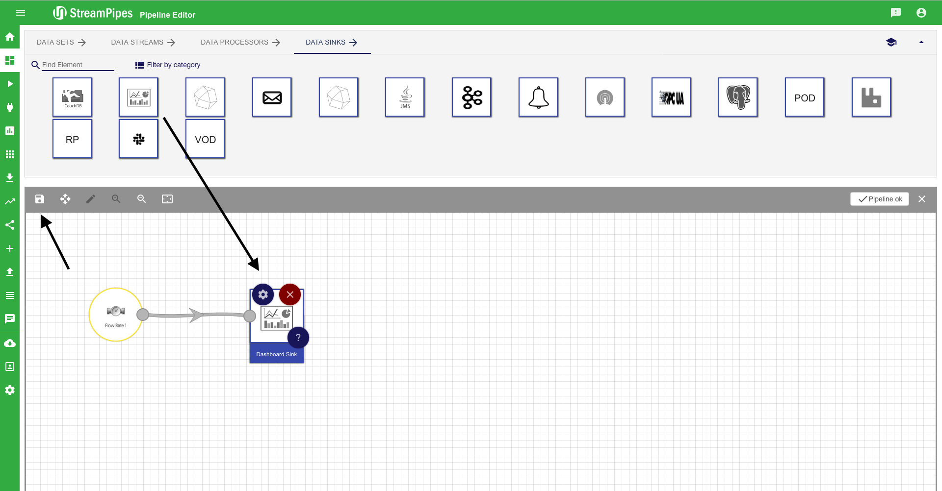Select the CouchDB data sink
The image size is (942, 491).
(72, 97)
